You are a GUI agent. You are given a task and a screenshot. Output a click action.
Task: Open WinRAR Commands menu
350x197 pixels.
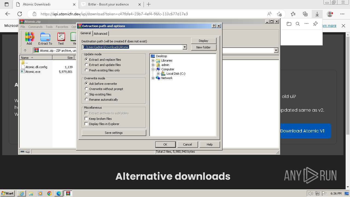pos(35,27)
